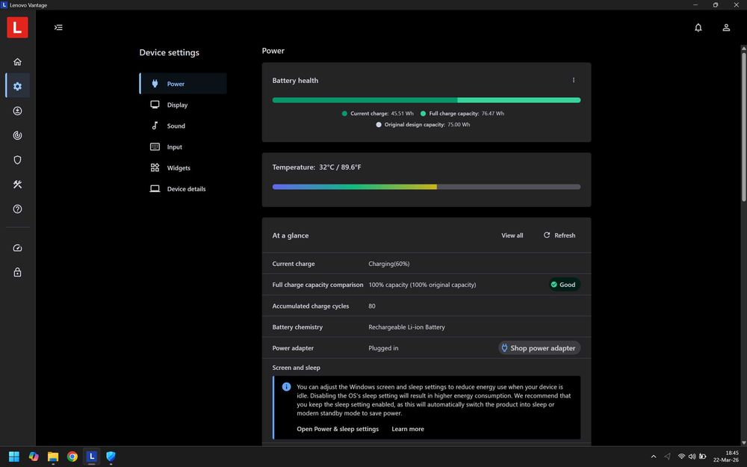Screen dimensions: 747x467
Task: Open the user account icon
Action: tap(726, 28)
